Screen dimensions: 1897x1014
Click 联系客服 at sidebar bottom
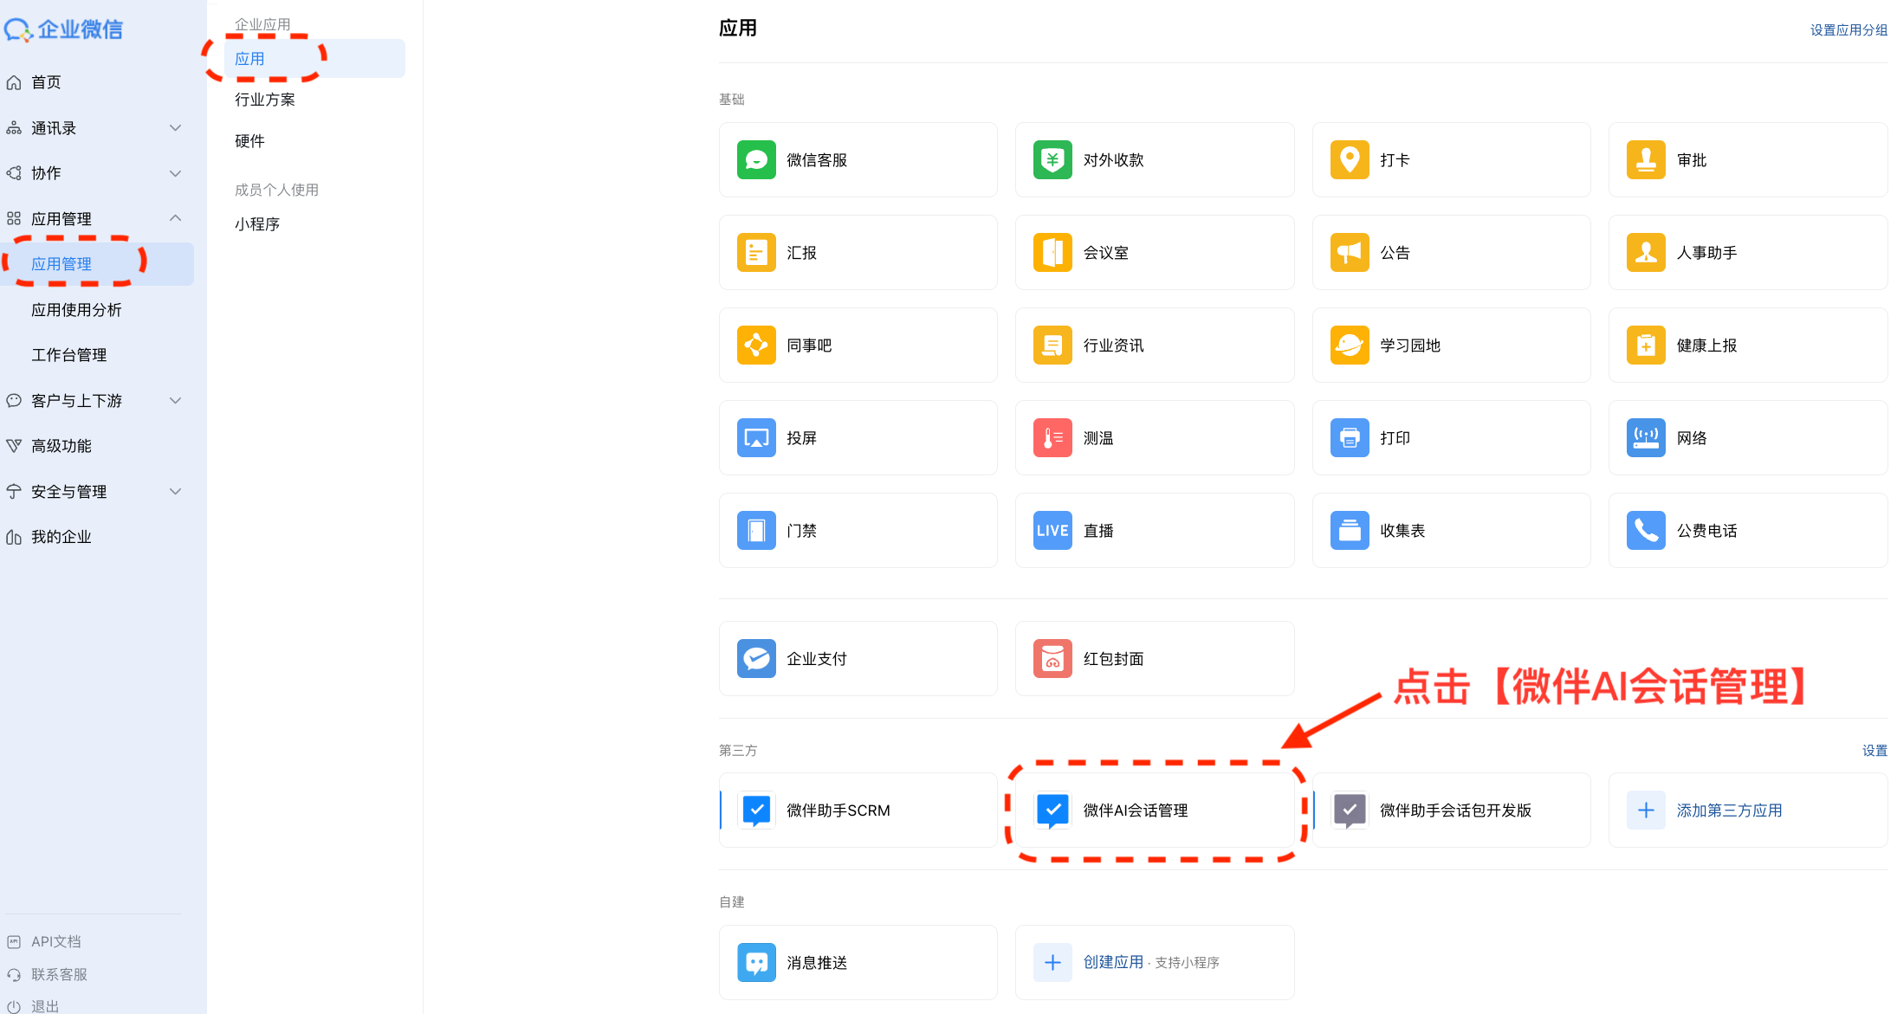59,974
